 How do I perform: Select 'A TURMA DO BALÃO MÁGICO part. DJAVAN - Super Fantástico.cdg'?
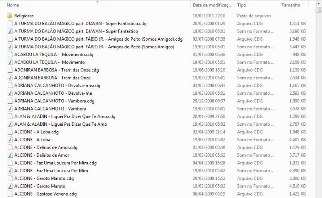tap(80, 24)
